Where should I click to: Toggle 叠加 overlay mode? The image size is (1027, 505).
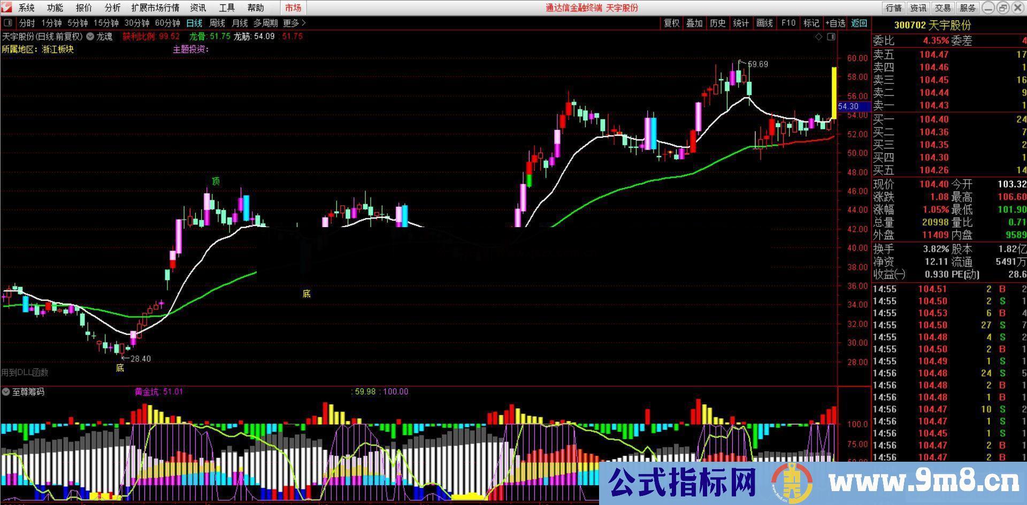tap(694, 23)
